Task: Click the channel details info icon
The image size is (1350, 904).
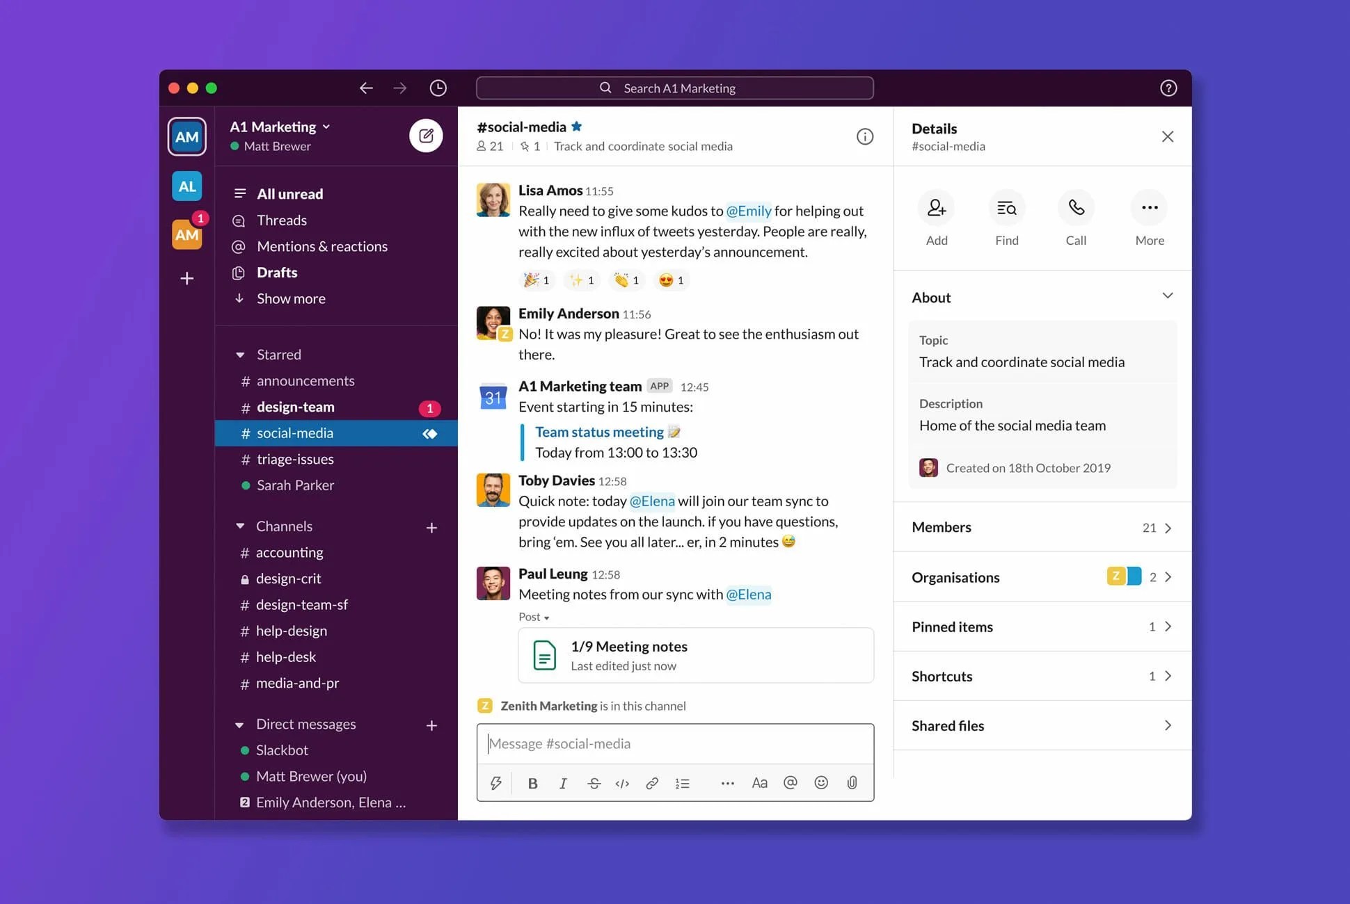Action: [x=864, y=137]
